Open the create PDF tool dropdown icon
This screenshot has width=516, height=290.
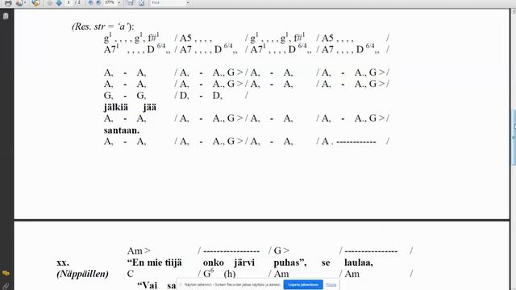(20, 3)
